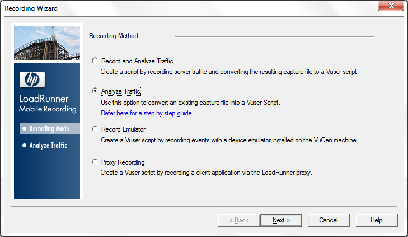This screenshot has width=408, height=237.
Task: Click the HP logo icon
Action: point(32,80)
